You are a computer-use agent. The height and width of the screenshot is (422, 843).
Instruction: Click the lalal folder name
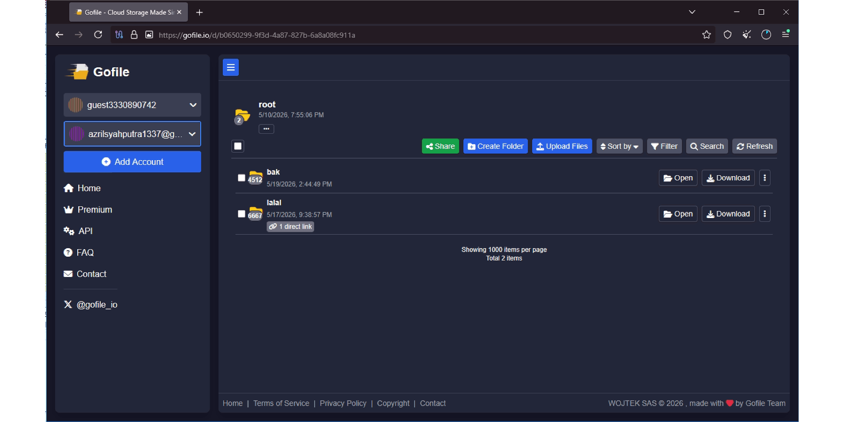coord(274,203)
